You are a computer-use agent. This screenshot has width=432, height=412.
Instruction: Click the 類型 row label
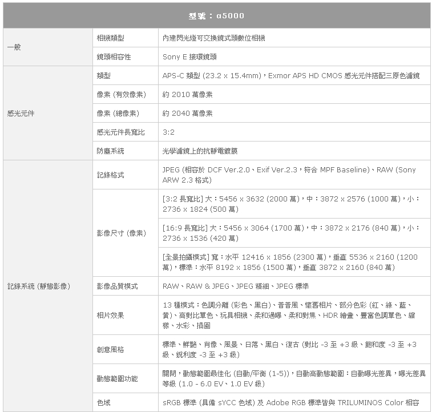pos(104,75)
